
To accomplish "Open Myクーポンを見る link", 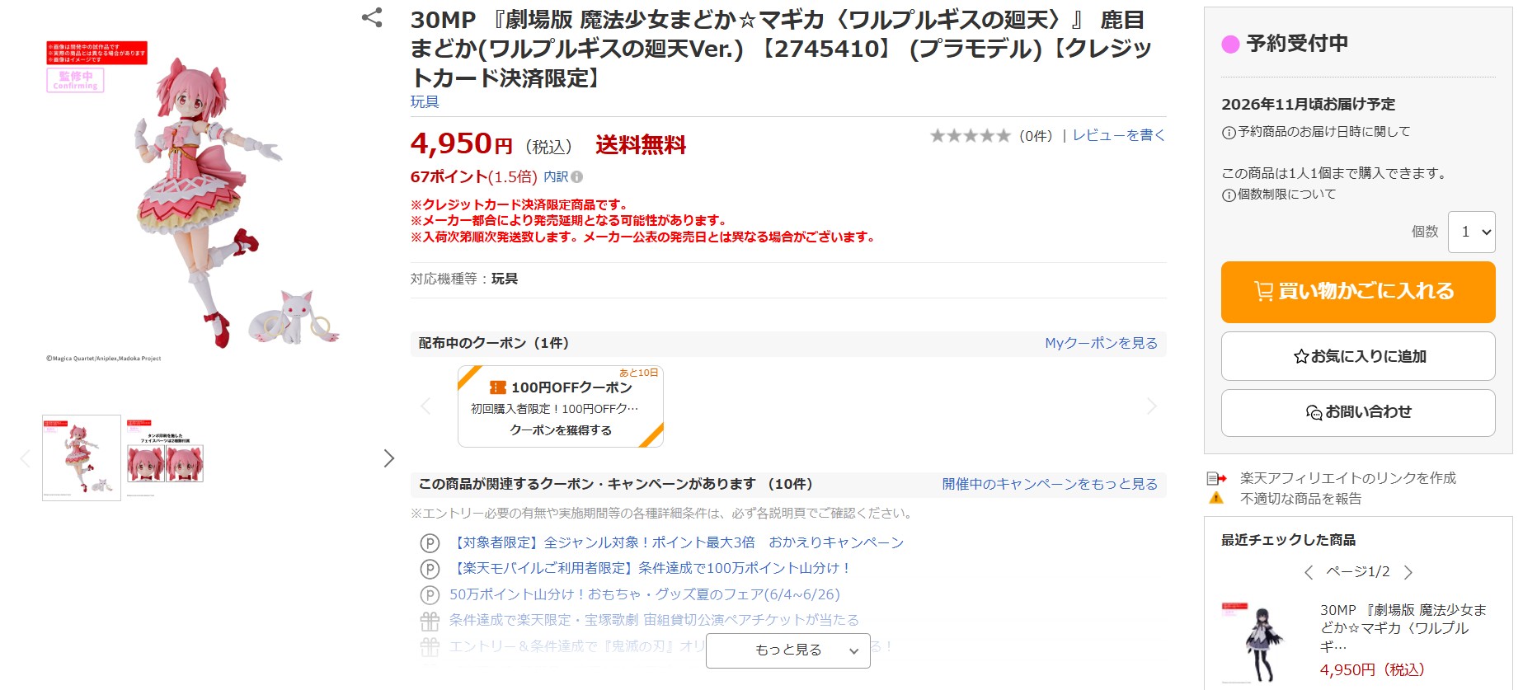I will pos(1101,343).
